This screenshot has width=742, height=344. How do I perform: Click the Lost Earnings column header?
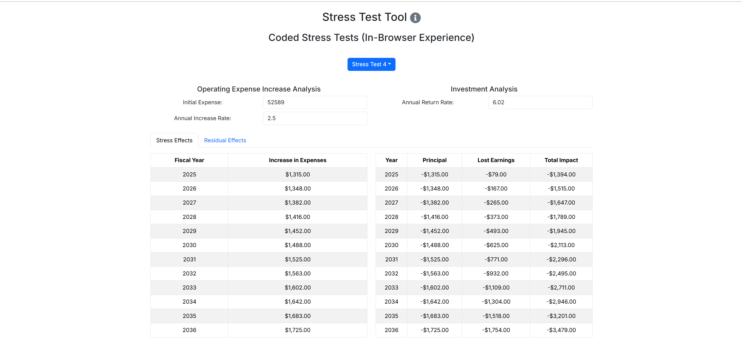[x=496, y=160]
